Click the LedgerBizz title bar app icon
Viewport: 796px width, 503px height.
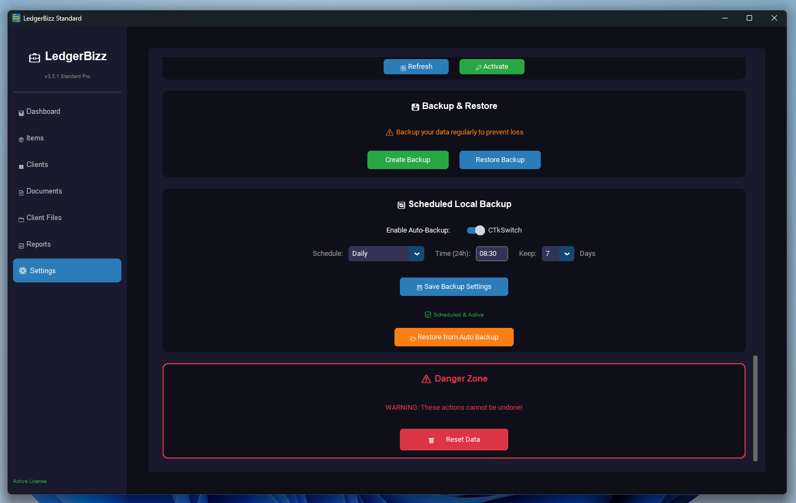point(16,18)
